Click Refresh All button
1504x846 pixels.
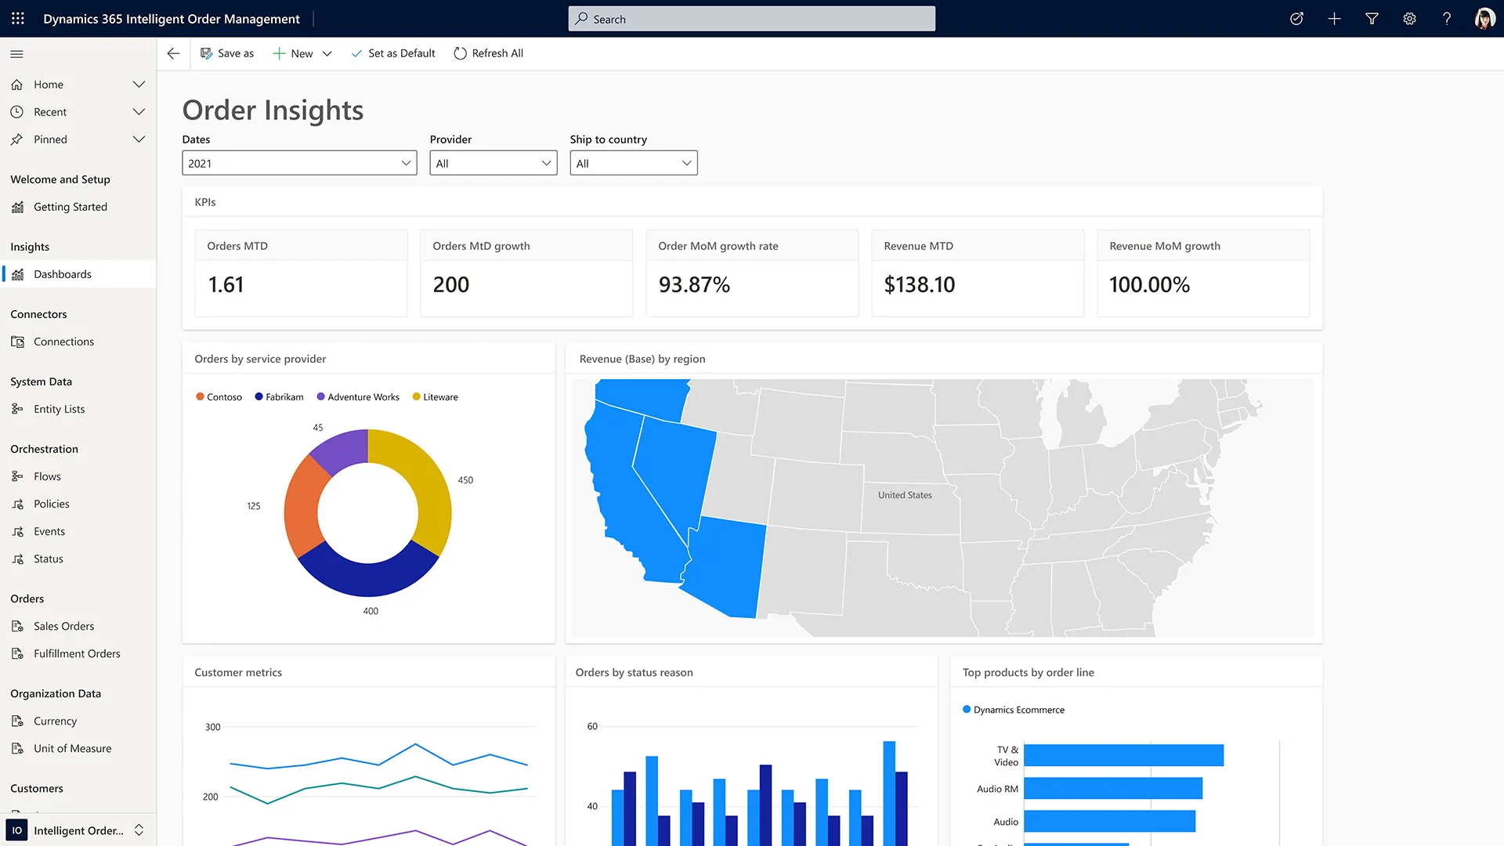pos(488,53)
